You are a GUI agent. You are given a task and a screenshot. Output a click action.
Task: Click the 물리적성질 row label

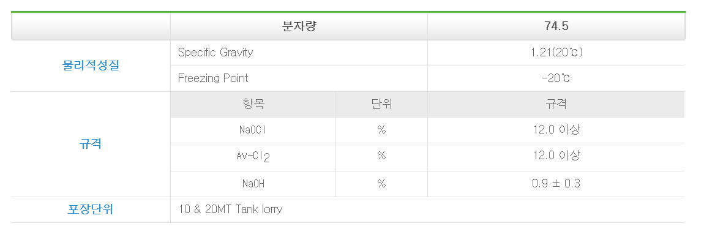coord(91,66)
